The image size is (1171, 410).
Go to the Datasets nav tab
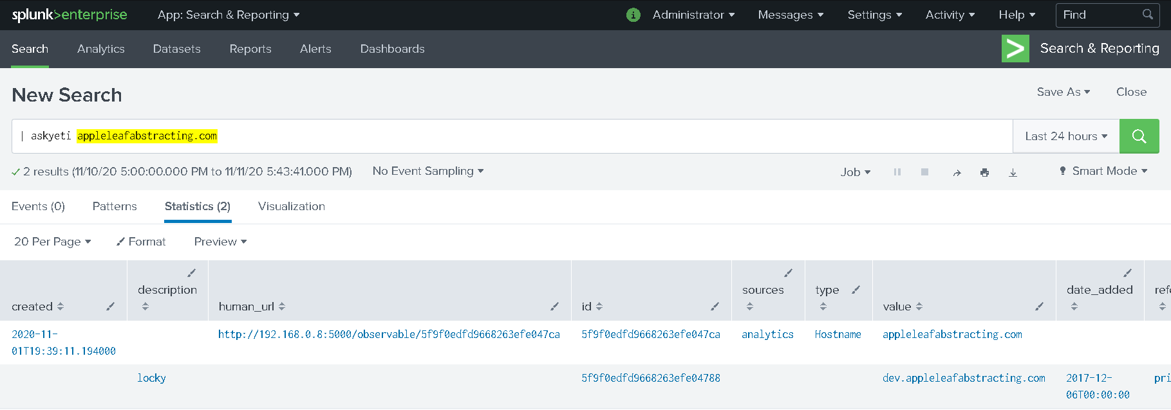click(x=177, y=49)
